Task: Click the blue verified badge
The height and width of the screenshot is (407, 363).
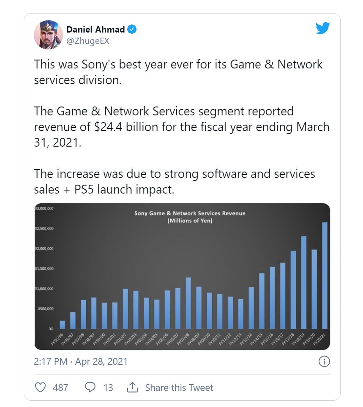Action: (x=132, y=29)
